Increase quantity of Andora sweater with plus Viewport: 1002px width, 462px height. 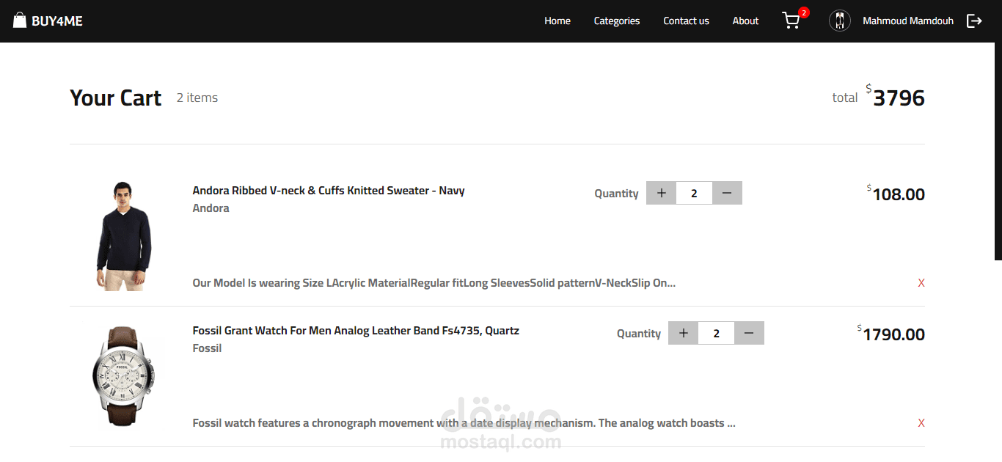pos(661,193)
